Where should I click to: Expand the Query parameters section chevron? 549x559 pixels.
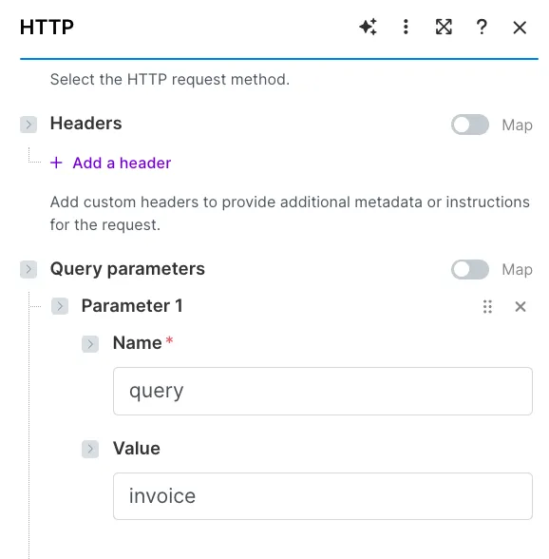coord(28,269)
